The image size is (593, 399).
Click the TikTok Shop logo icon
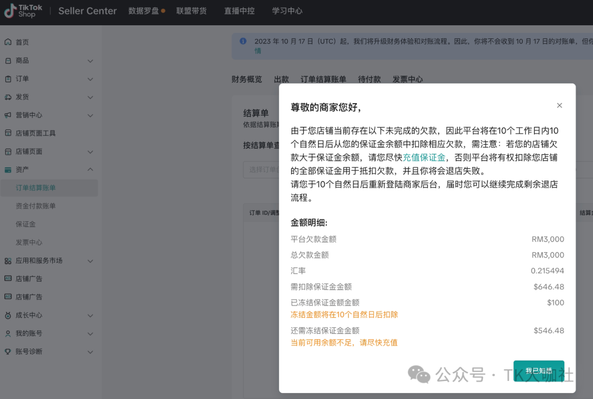[x=10, y=11]
